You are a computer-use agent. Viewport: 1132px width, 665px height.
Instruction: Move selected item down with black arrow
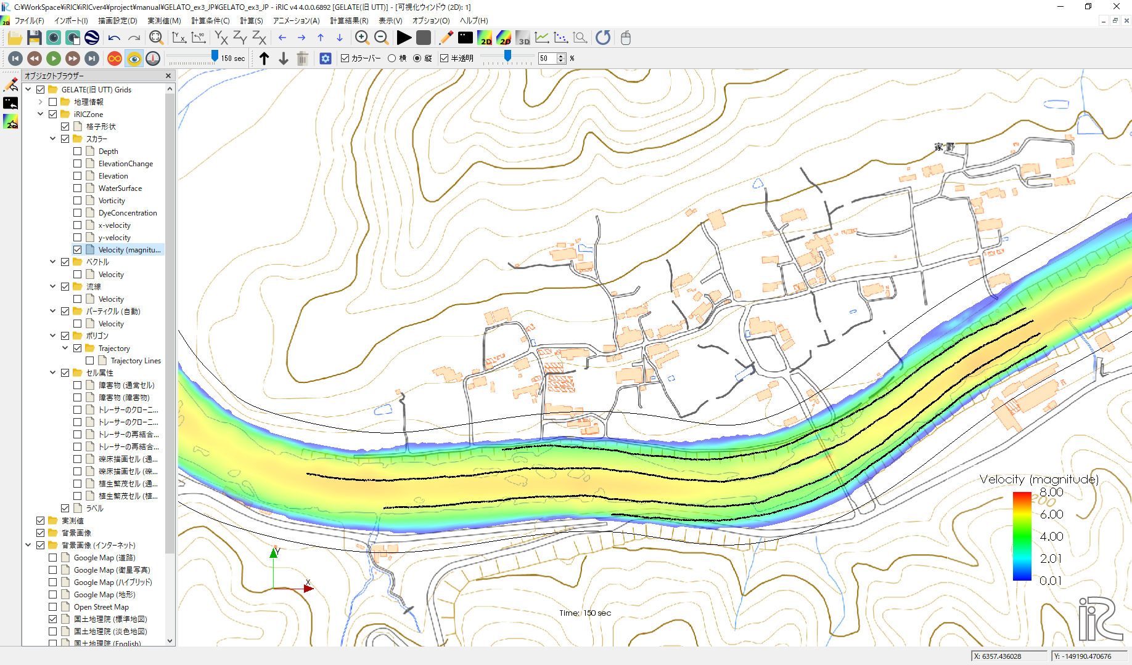click(284, 58)
